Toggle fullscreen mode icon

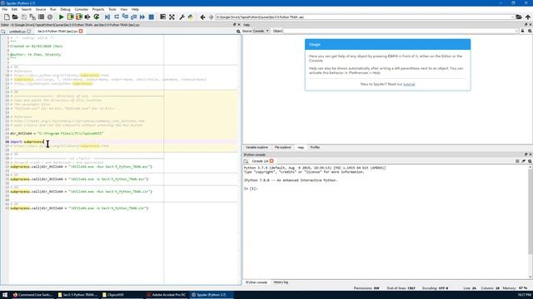(x=172, y=17)
